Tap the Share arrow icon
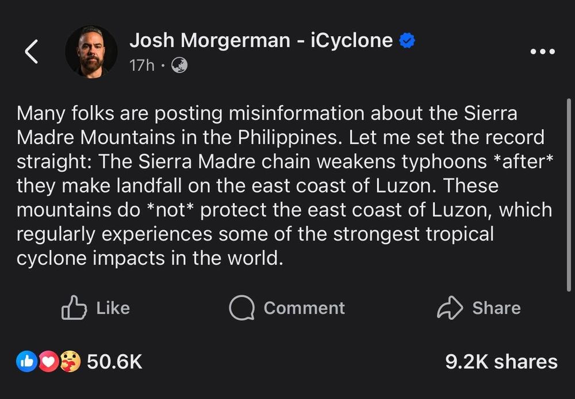 450,308
